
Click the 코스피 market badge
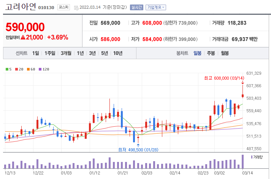click(63, 7)
